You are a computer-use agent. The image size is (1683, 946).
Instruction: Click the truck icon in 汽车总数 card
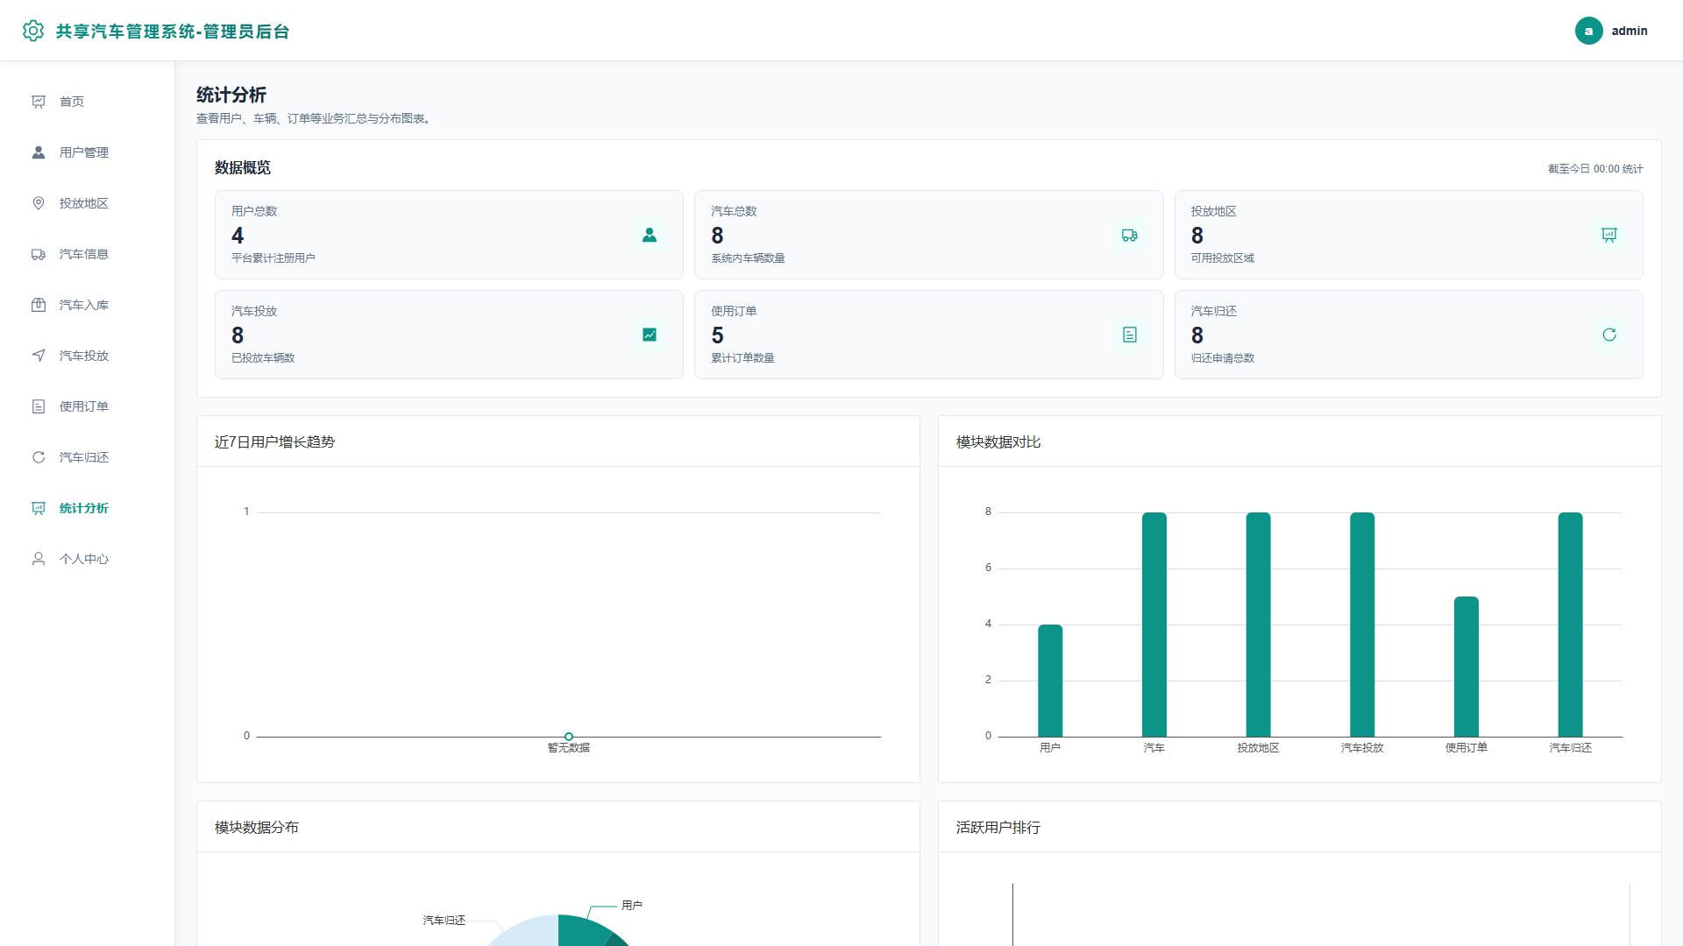click(x=1130, y=235)
